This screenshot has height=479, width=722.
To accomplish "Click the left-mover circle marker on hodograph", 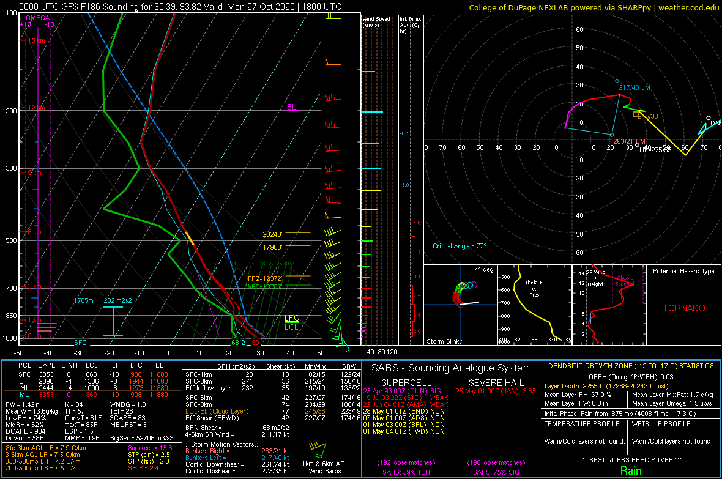I will coord(617,81).
